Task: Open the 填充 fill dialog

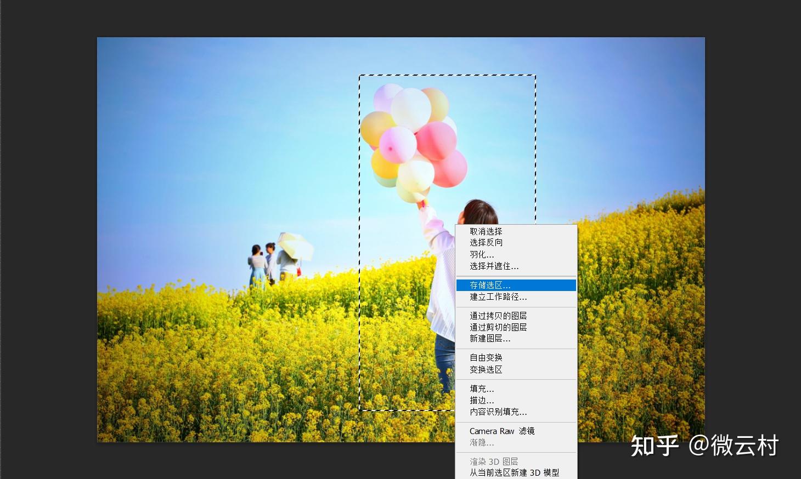Action: [481, 389]
